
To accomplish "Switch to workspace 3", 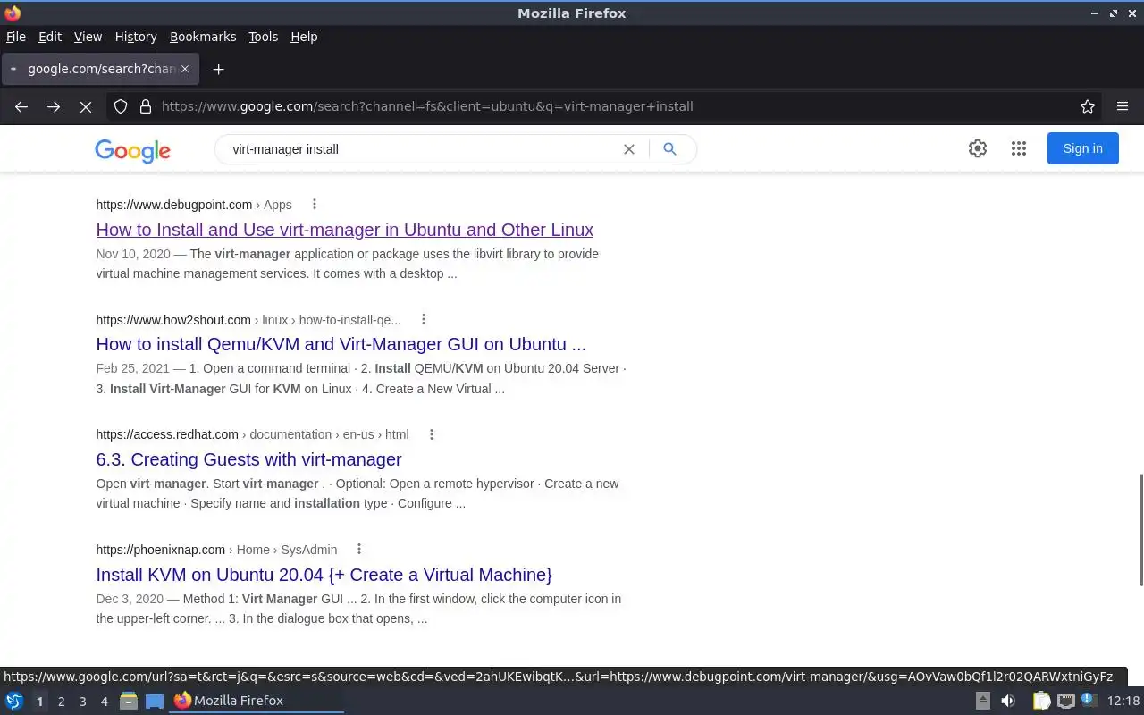I will click(82, 702).
